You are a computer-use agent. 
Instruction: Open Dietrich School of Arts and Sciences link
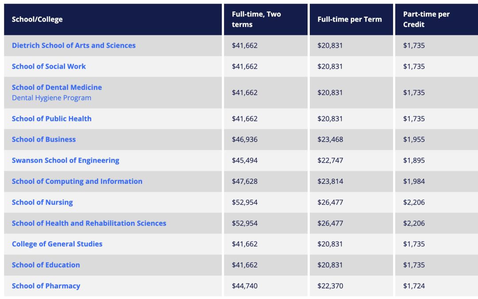[73, 46]
